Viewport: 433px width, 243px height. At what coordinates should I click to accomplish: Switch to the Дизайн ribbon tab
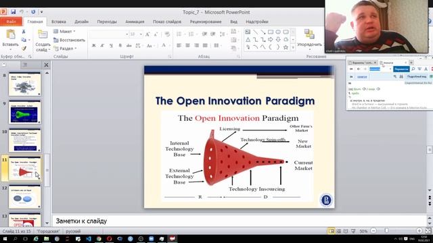pyautogui.click(x=81, y=22)
